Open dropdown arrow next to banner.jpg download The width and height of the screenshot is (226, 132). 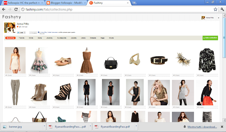tap(44, 126)
